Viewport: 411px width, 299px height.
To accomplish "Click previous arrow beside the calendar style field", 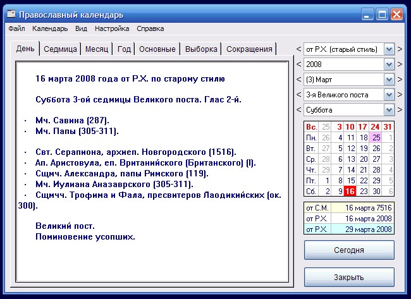I will (x=298, y=49).
